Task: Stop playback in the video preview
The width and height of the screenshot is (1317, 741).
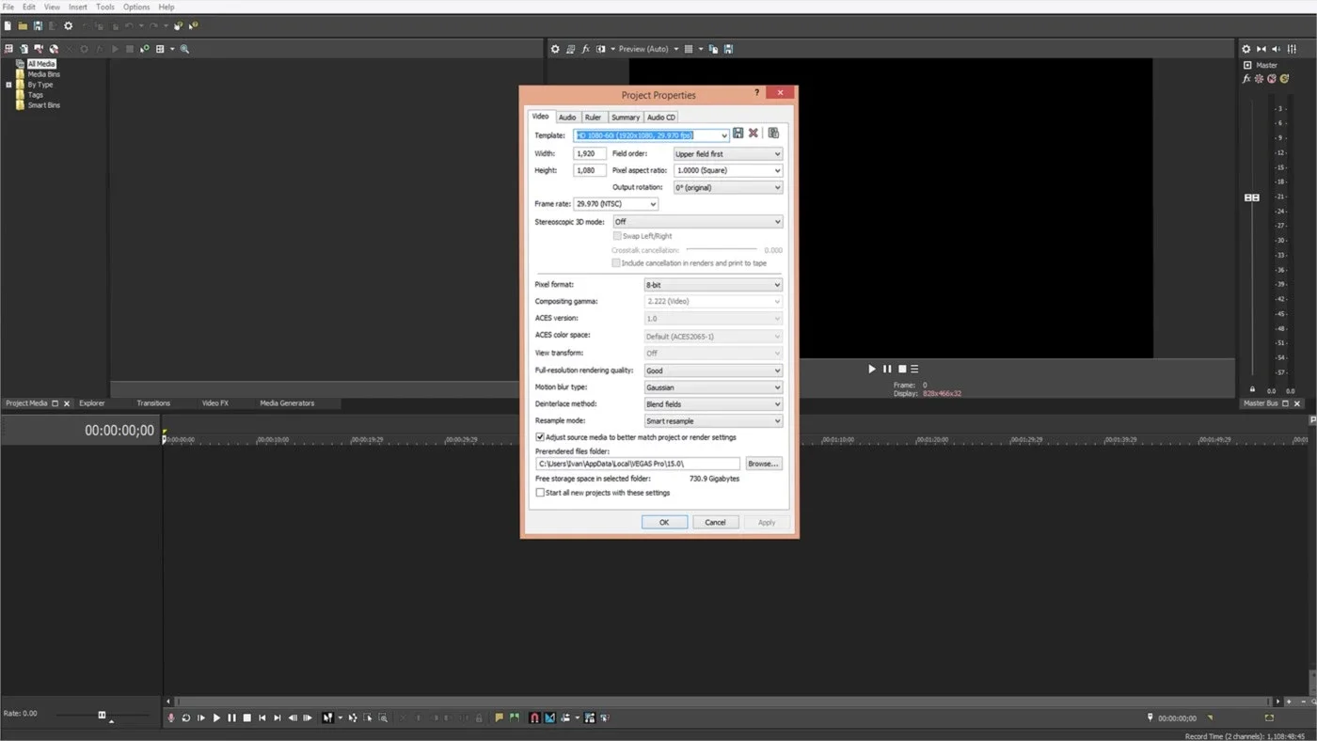Action: pos(901,369)
